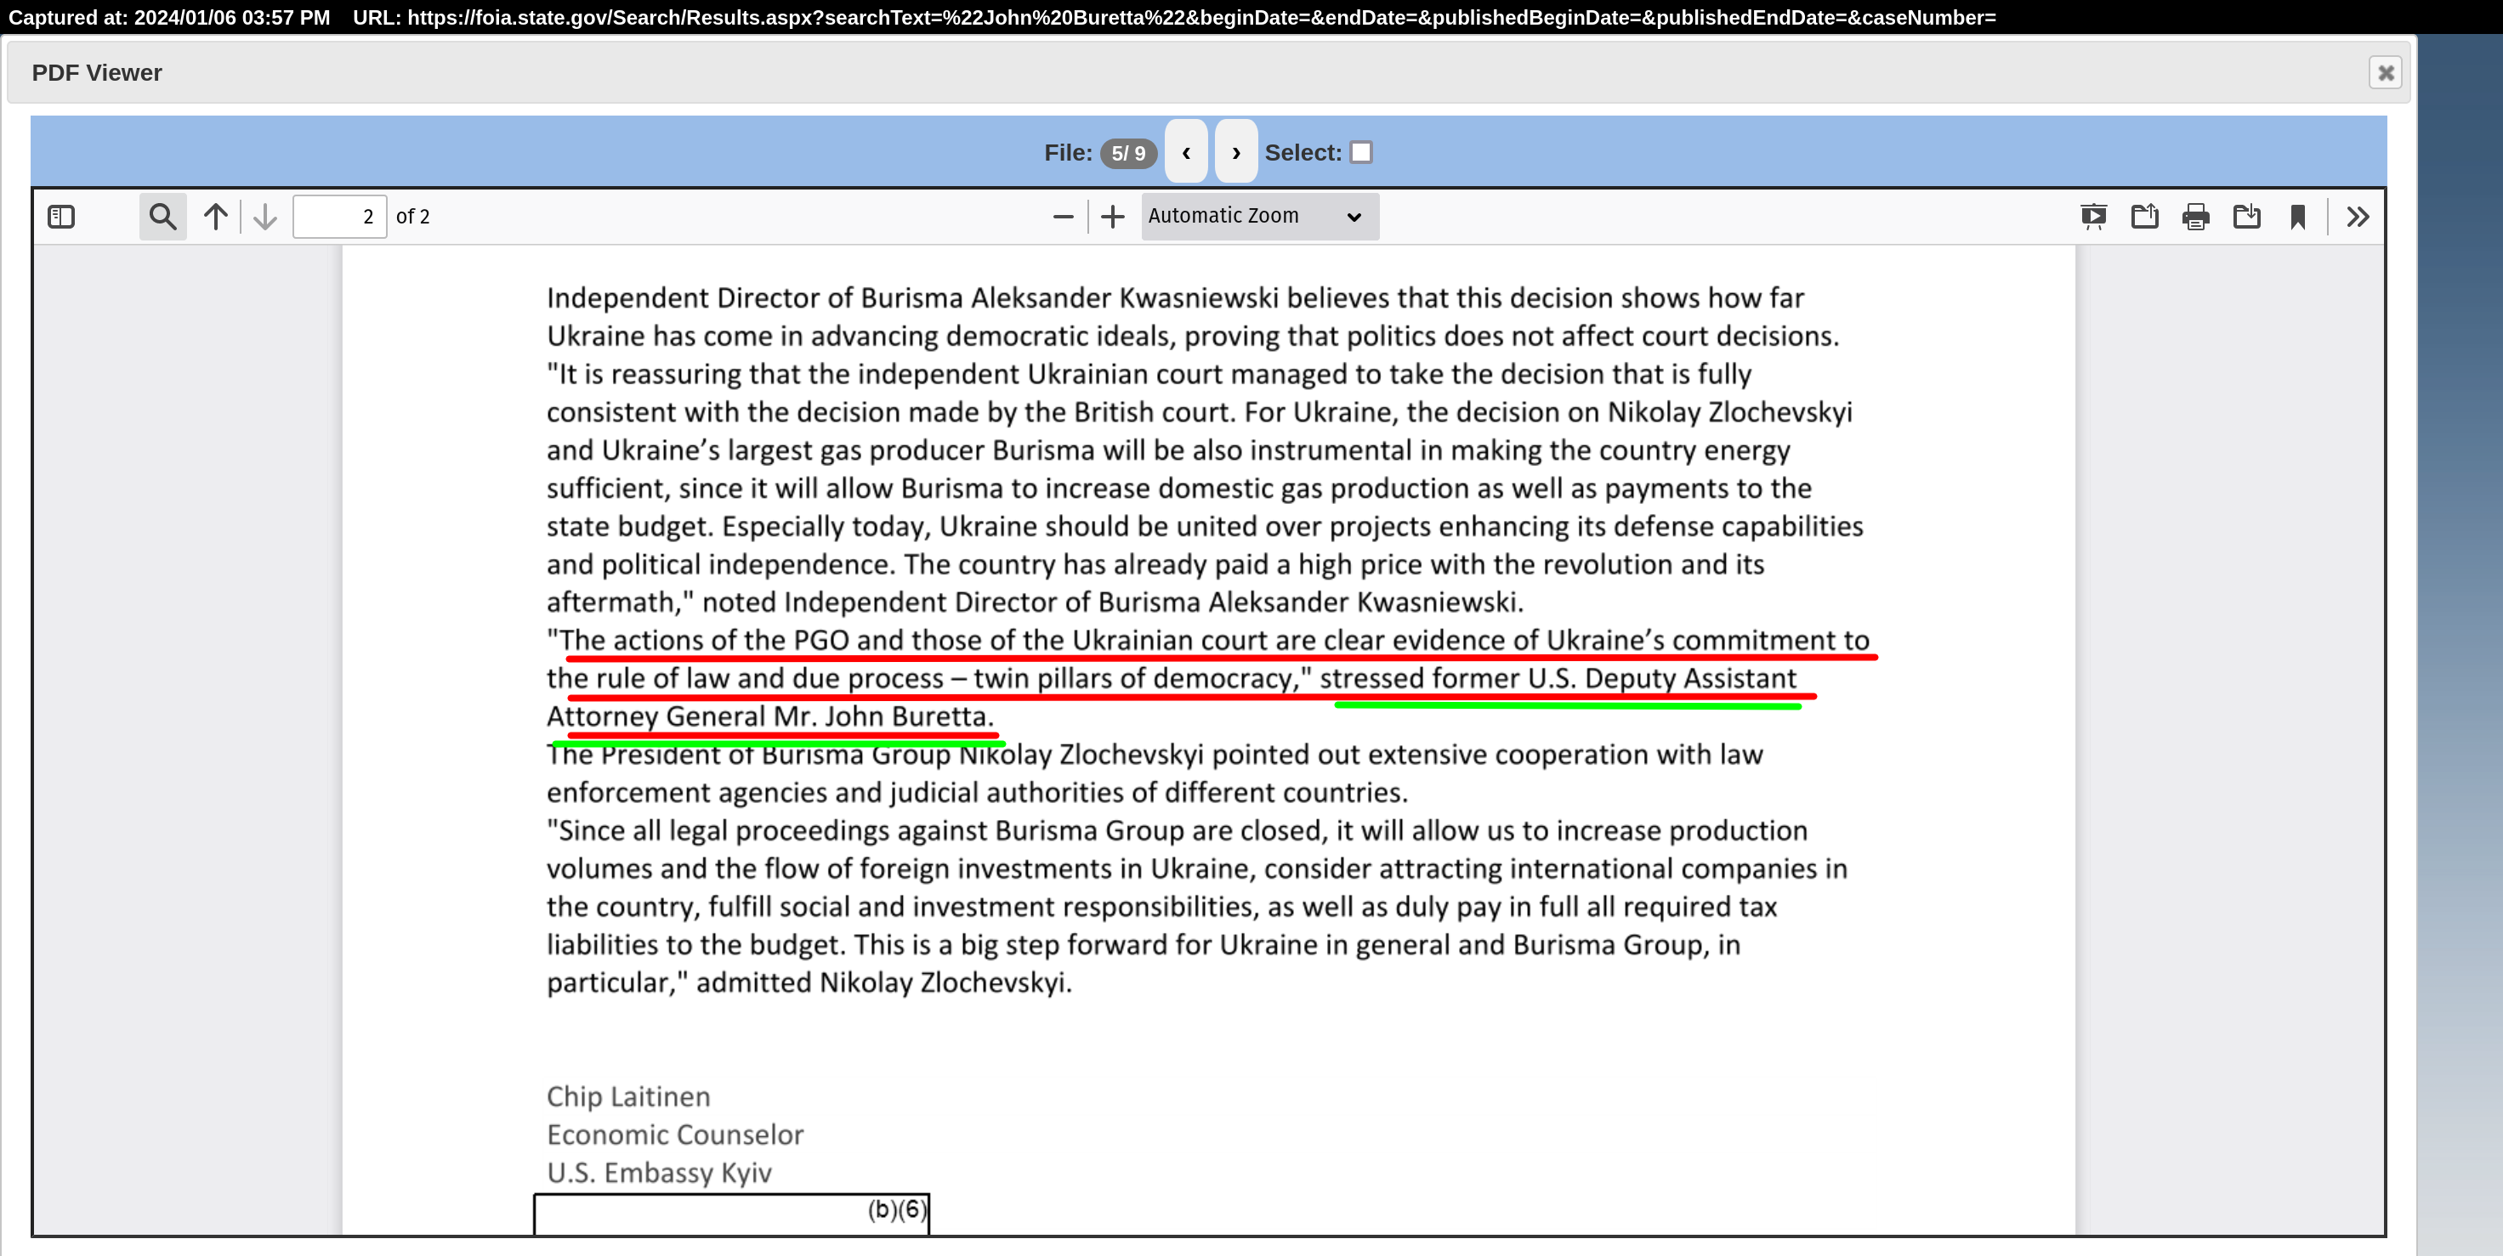Image resolution: width=2503 pixels, height=1256 pixels.
Task: Click the bookmark current view icon
Action: [2298, 217]
